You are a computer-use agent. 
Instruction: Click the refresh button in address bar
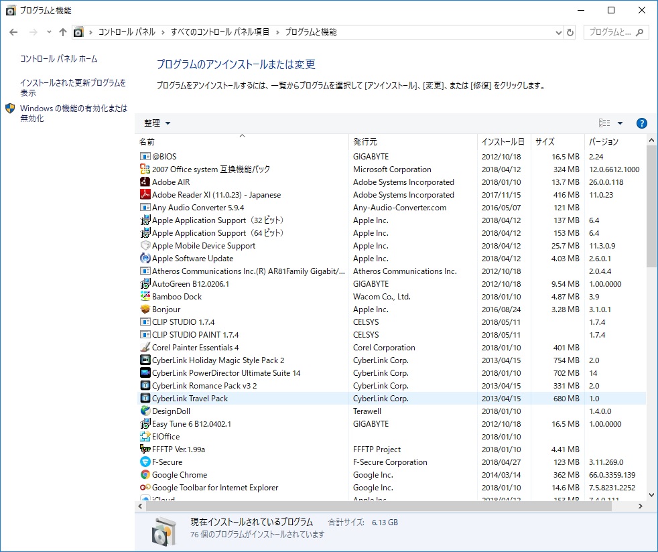[570, 32]
